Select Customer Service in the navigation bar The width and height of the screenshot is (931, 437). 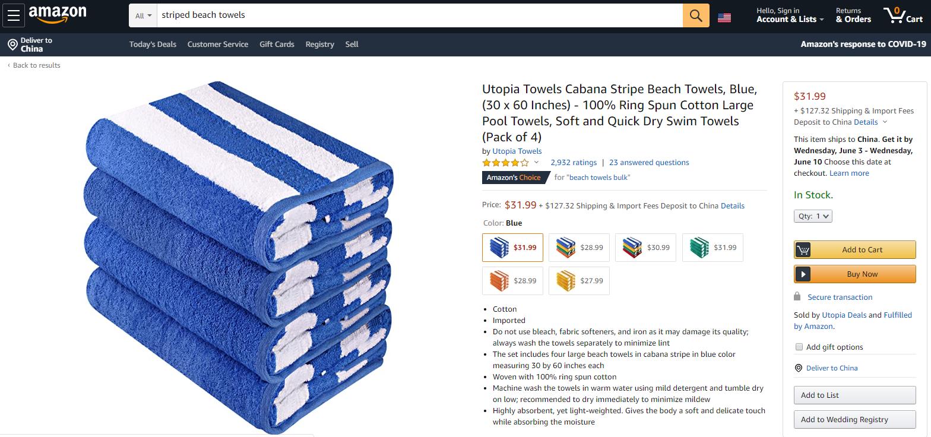point(217,44)
